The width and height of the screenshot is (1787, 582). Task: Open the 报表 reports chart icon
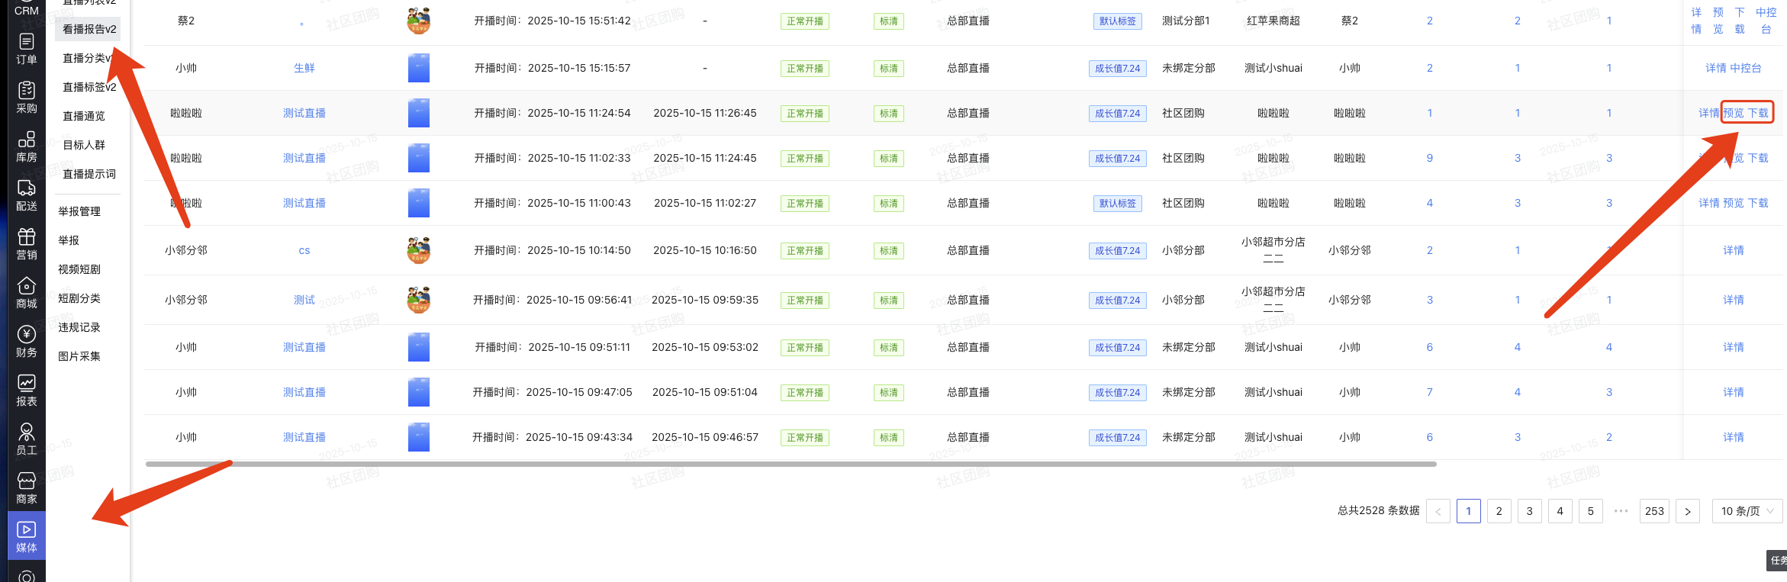click(27, 391)
